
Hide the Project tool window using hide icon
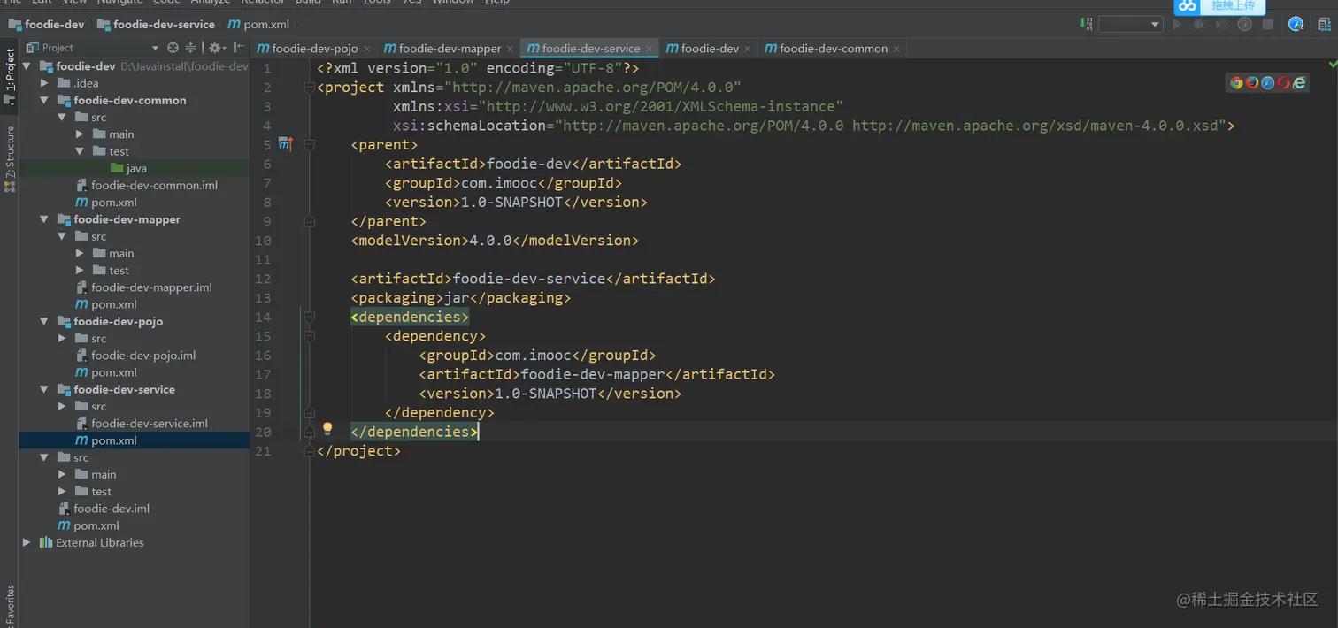[237, 48]
